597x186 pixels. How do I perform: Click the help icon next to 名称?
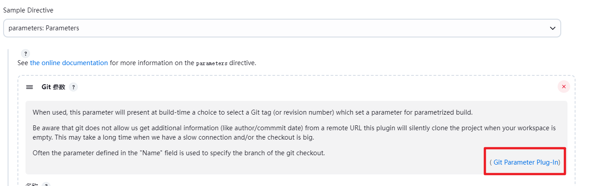coord(46,184)
